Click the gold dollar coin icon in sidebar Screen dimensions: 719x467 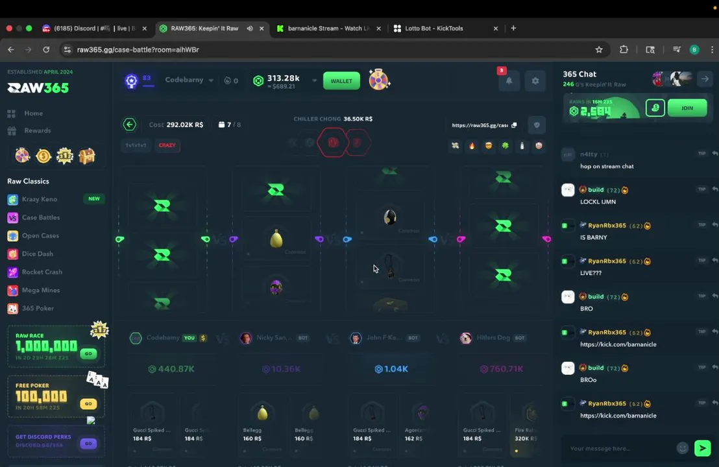tap(43, 156)
